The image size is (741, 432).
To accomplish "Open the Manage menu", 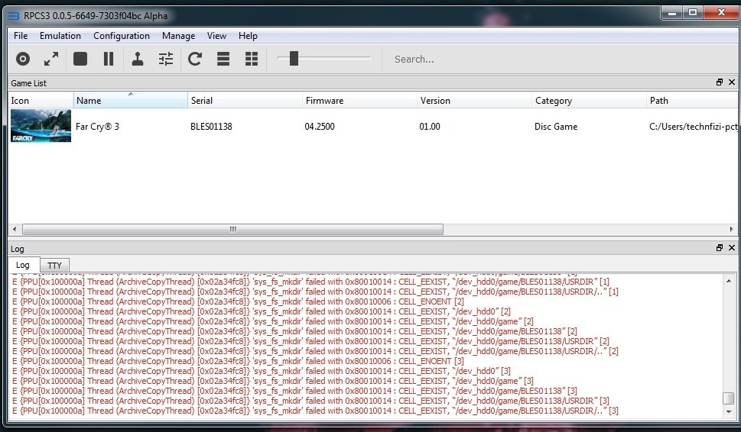I will coord(179,36).
